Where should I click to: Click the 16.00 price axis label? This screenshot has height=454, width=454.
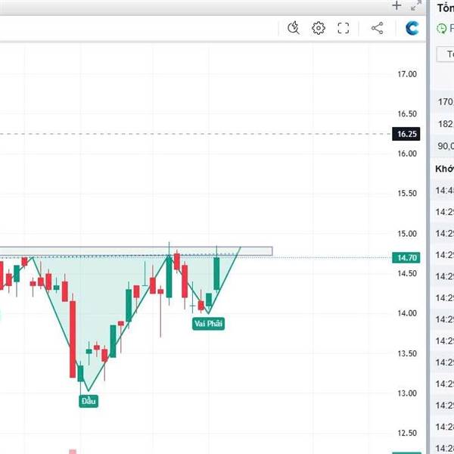click(407, 154)
